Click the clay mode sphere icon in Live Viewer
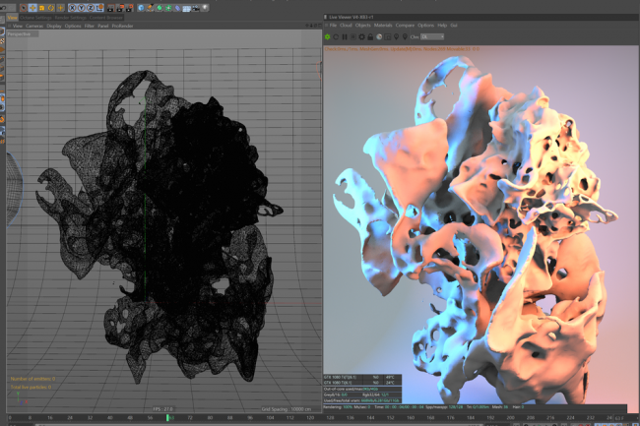 pyautogui.click(x=379, y=36)
